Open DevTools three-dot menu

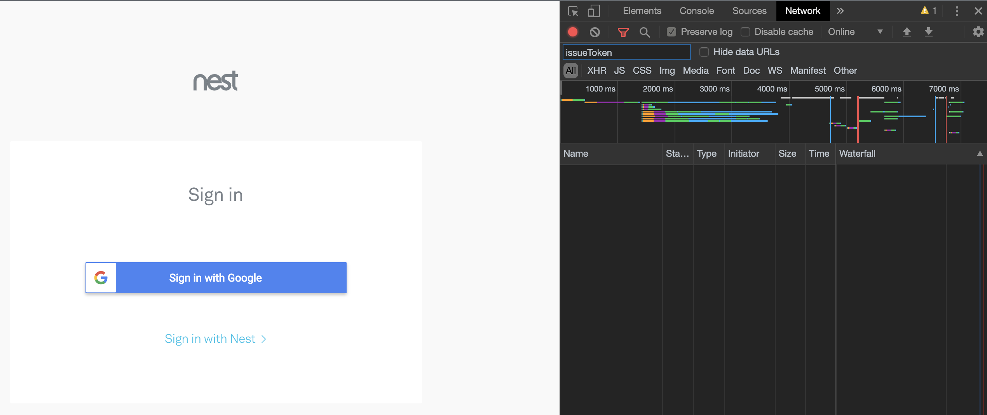957,11
